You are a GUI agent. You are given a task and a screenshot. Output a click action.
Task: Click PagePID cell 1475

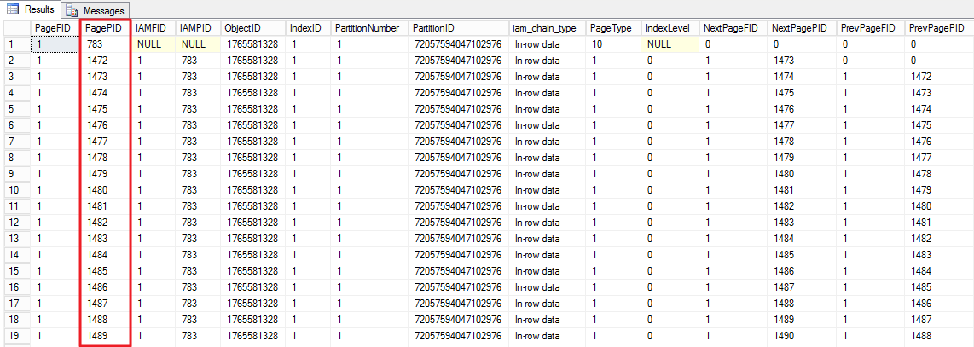[105, 109]
